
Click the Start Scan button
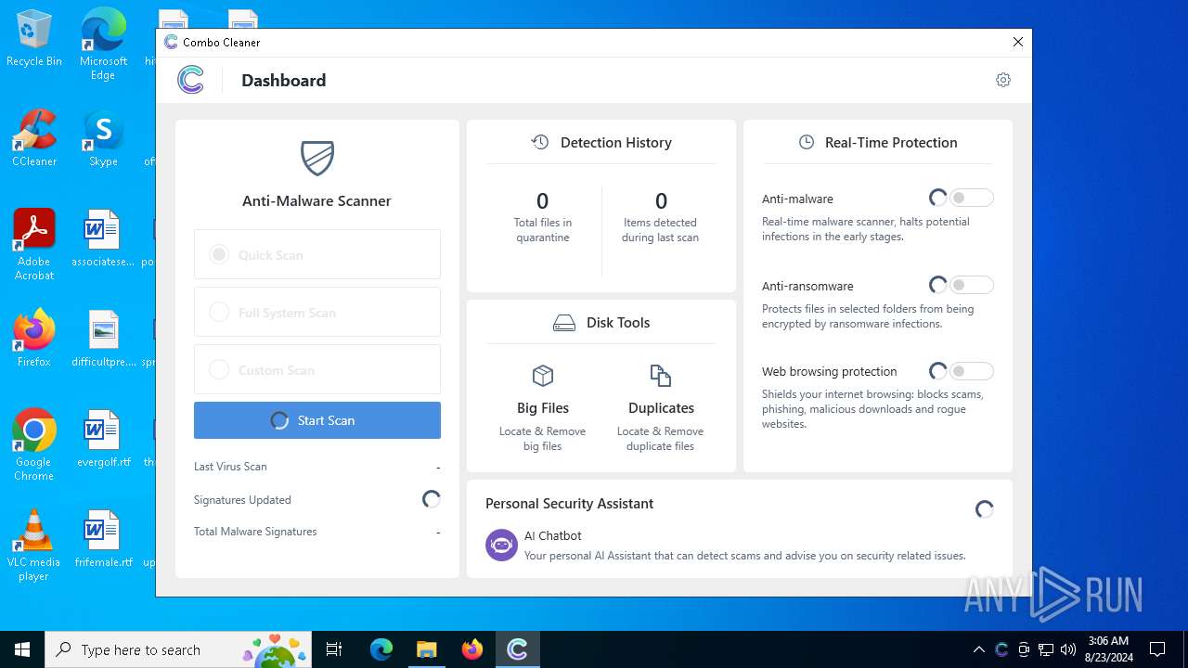point(317,420)
